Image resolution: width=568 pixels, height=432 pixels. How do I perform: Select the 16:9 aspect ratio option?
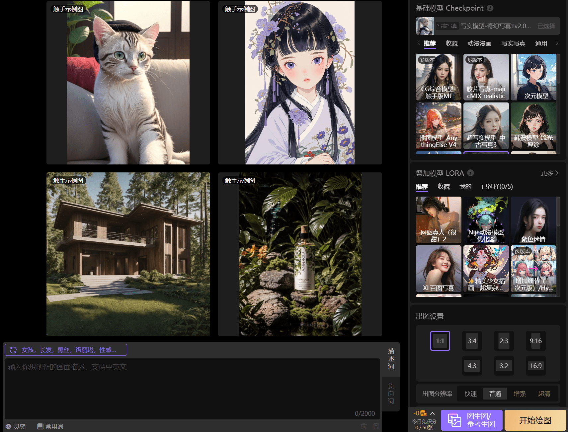click(x=535, y=366)
